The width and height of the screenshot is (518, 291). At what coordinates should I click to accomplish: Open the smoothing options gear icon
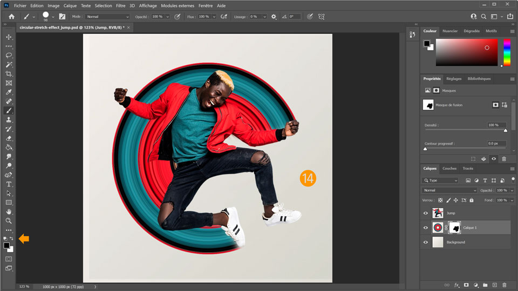[x=274, y=17]
